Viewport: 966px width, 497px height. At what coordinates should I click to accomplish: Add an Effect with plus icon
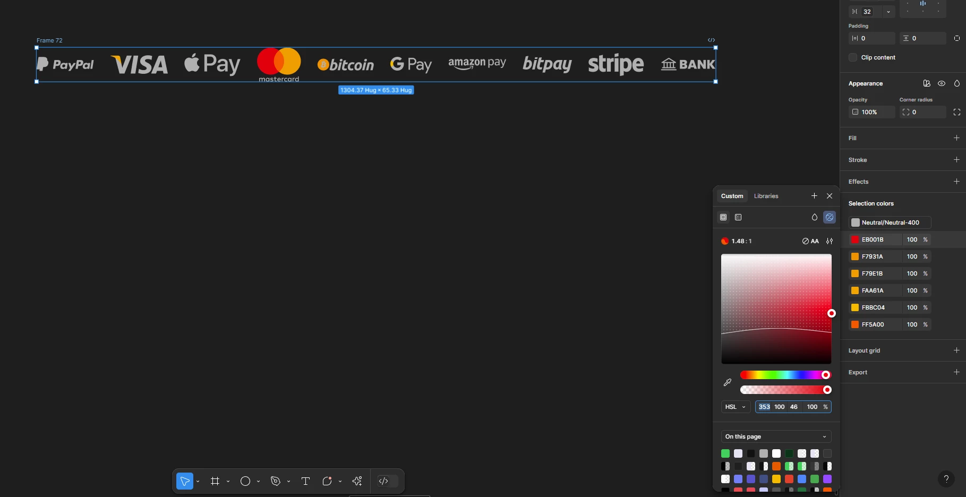pos(956,182)
